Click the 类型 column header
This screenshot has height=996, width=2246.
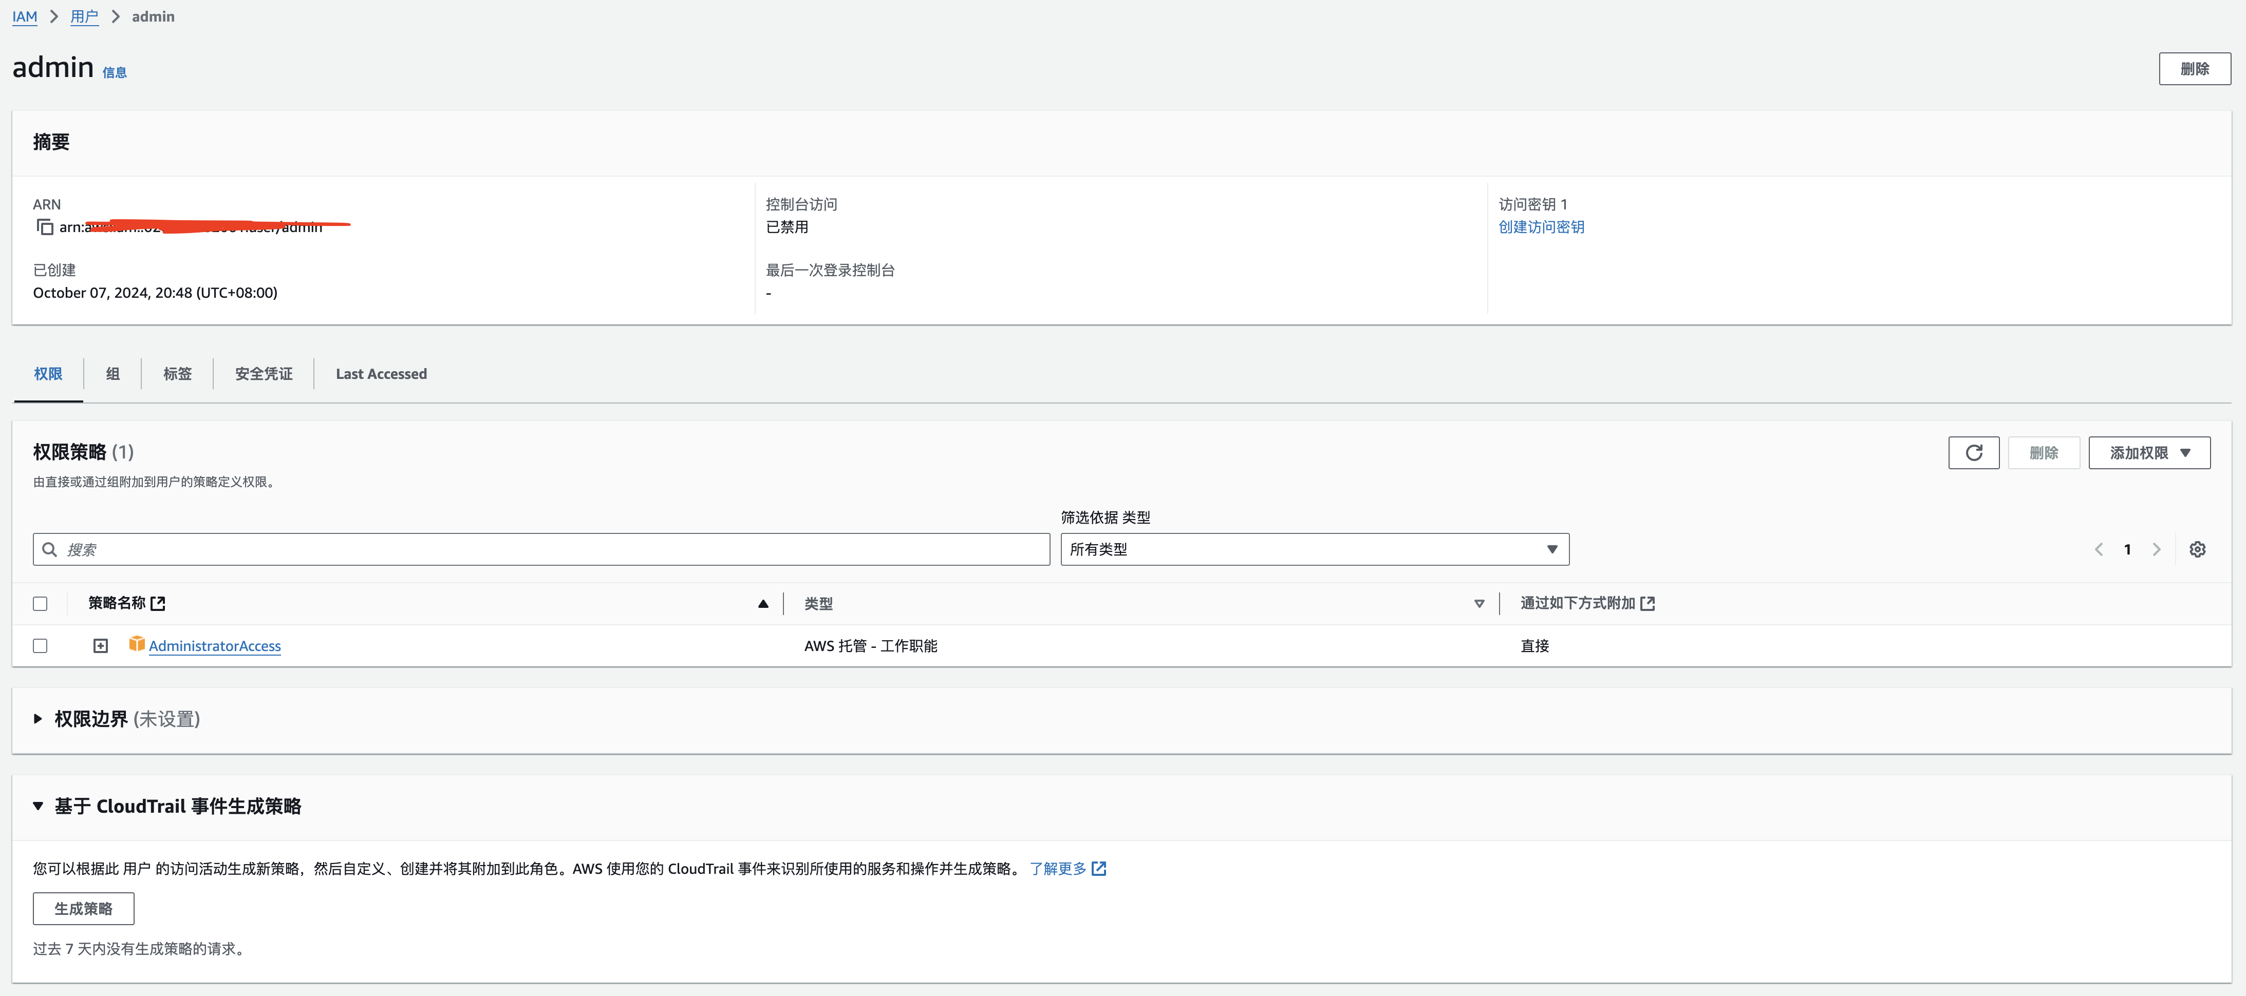click(x=818, y=603)
